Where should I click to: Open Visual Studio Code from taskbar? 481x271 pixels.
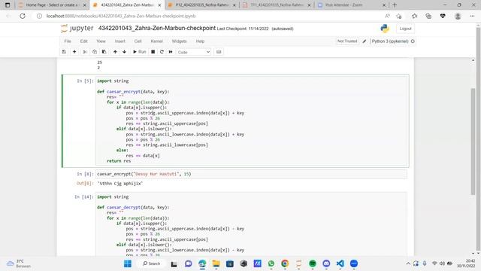pos(340,263)
